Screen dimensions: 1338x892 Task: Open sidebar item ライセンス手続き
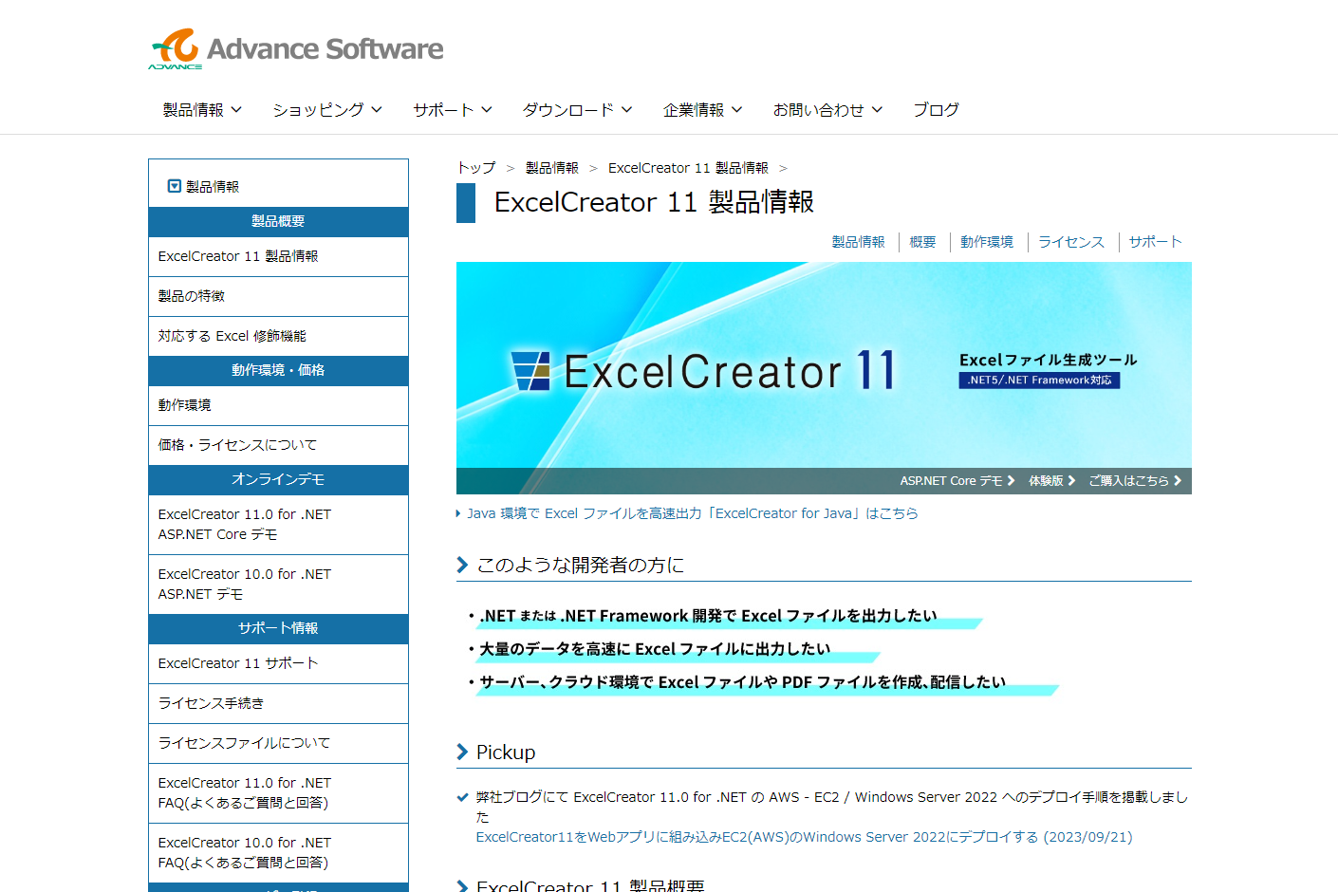tap(278, 703)
